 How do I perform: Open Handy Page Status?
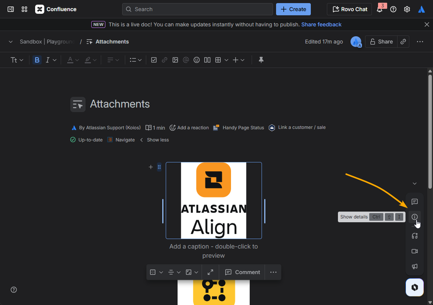[x=238, y=128]
